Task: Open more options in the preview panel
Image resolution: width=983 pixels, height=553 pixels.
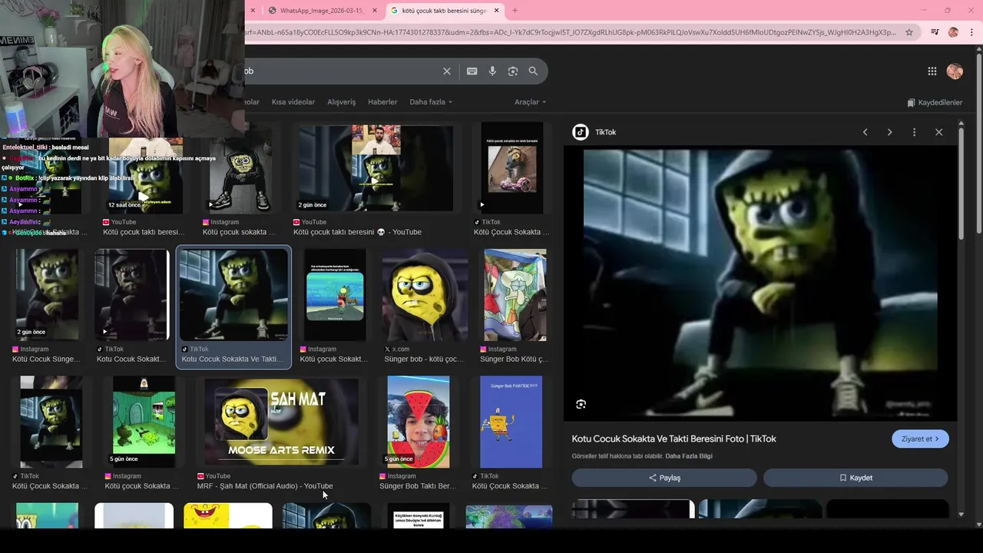Action: (x=914, y=132)
